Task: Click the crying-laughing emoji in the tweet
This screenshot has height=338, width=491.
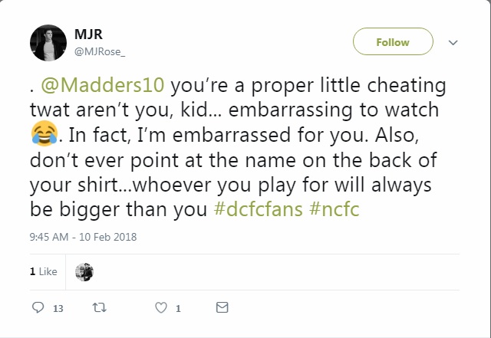Action: click(43, 136)
